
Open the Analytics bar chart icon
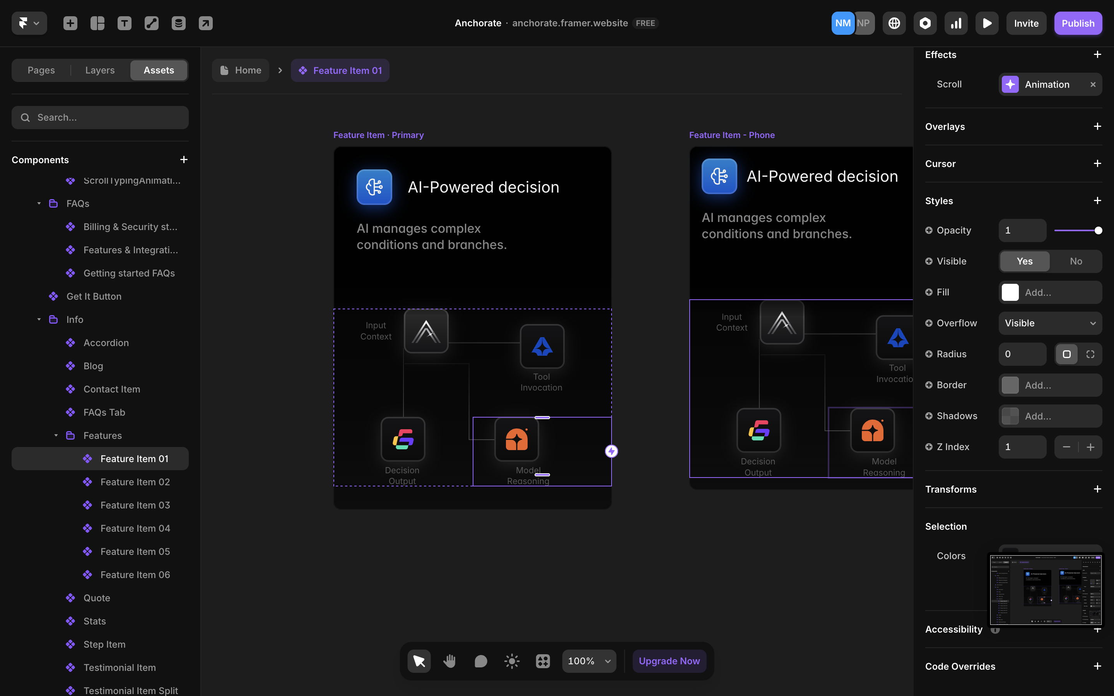coord(956,23)
